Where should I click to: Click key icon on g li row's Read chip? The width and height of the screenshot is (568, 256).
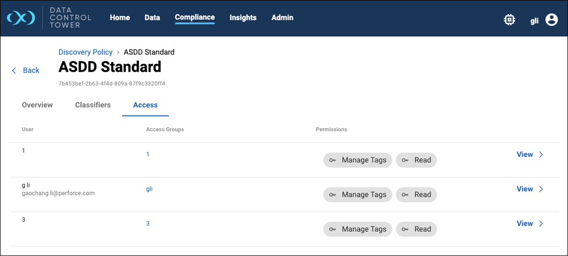[405, 195]
